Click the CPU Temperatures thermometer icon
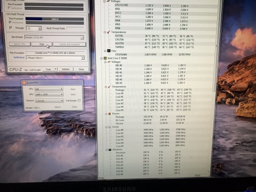 point(109,87)
